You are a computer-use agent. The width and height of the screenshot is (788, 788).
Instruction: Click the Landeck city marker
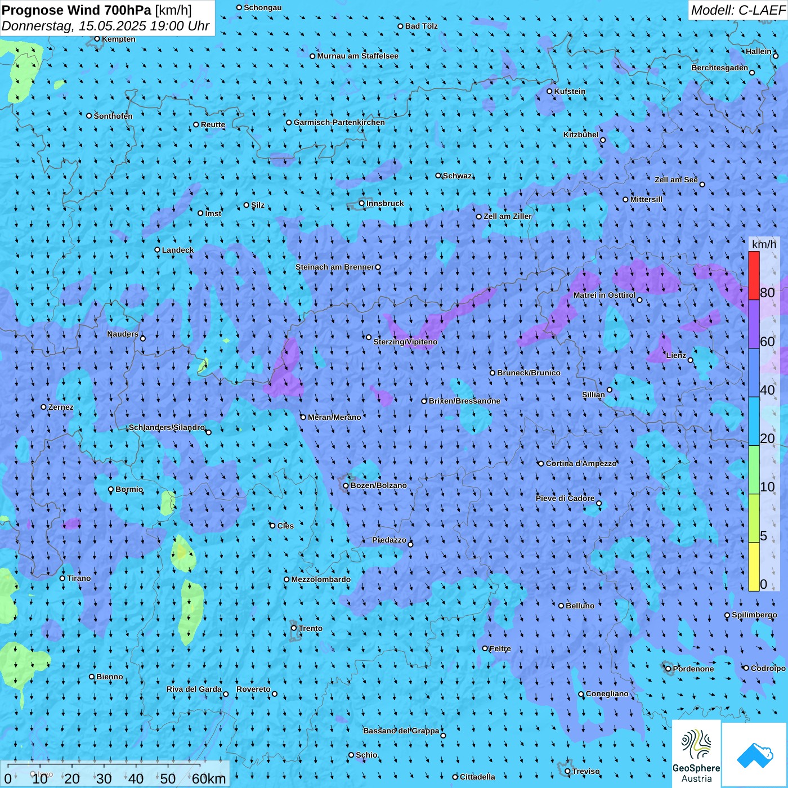coord(158,250)
